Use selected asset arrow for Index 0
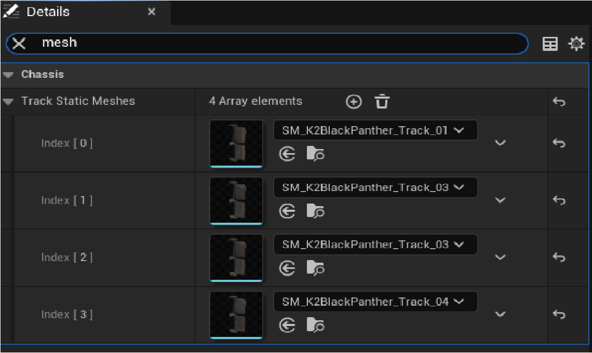Viewport: 592px width, 353px height. pos(287,154)
